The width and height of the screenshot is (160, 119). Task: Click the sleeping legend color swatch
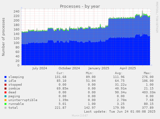pos(5,77)
